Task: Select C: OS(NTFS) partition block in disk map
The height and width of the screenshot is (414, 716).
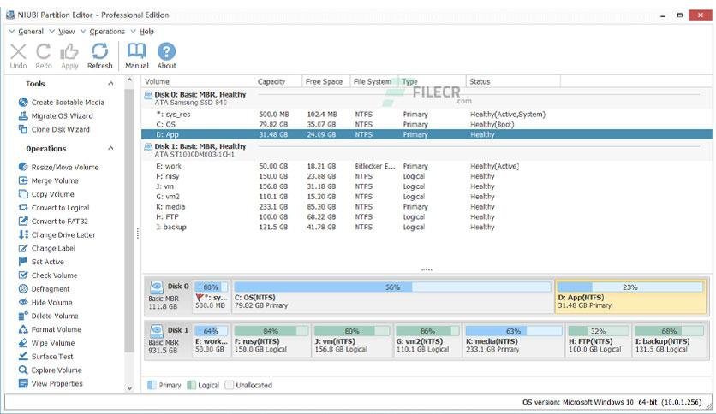Action: point(392,296)
